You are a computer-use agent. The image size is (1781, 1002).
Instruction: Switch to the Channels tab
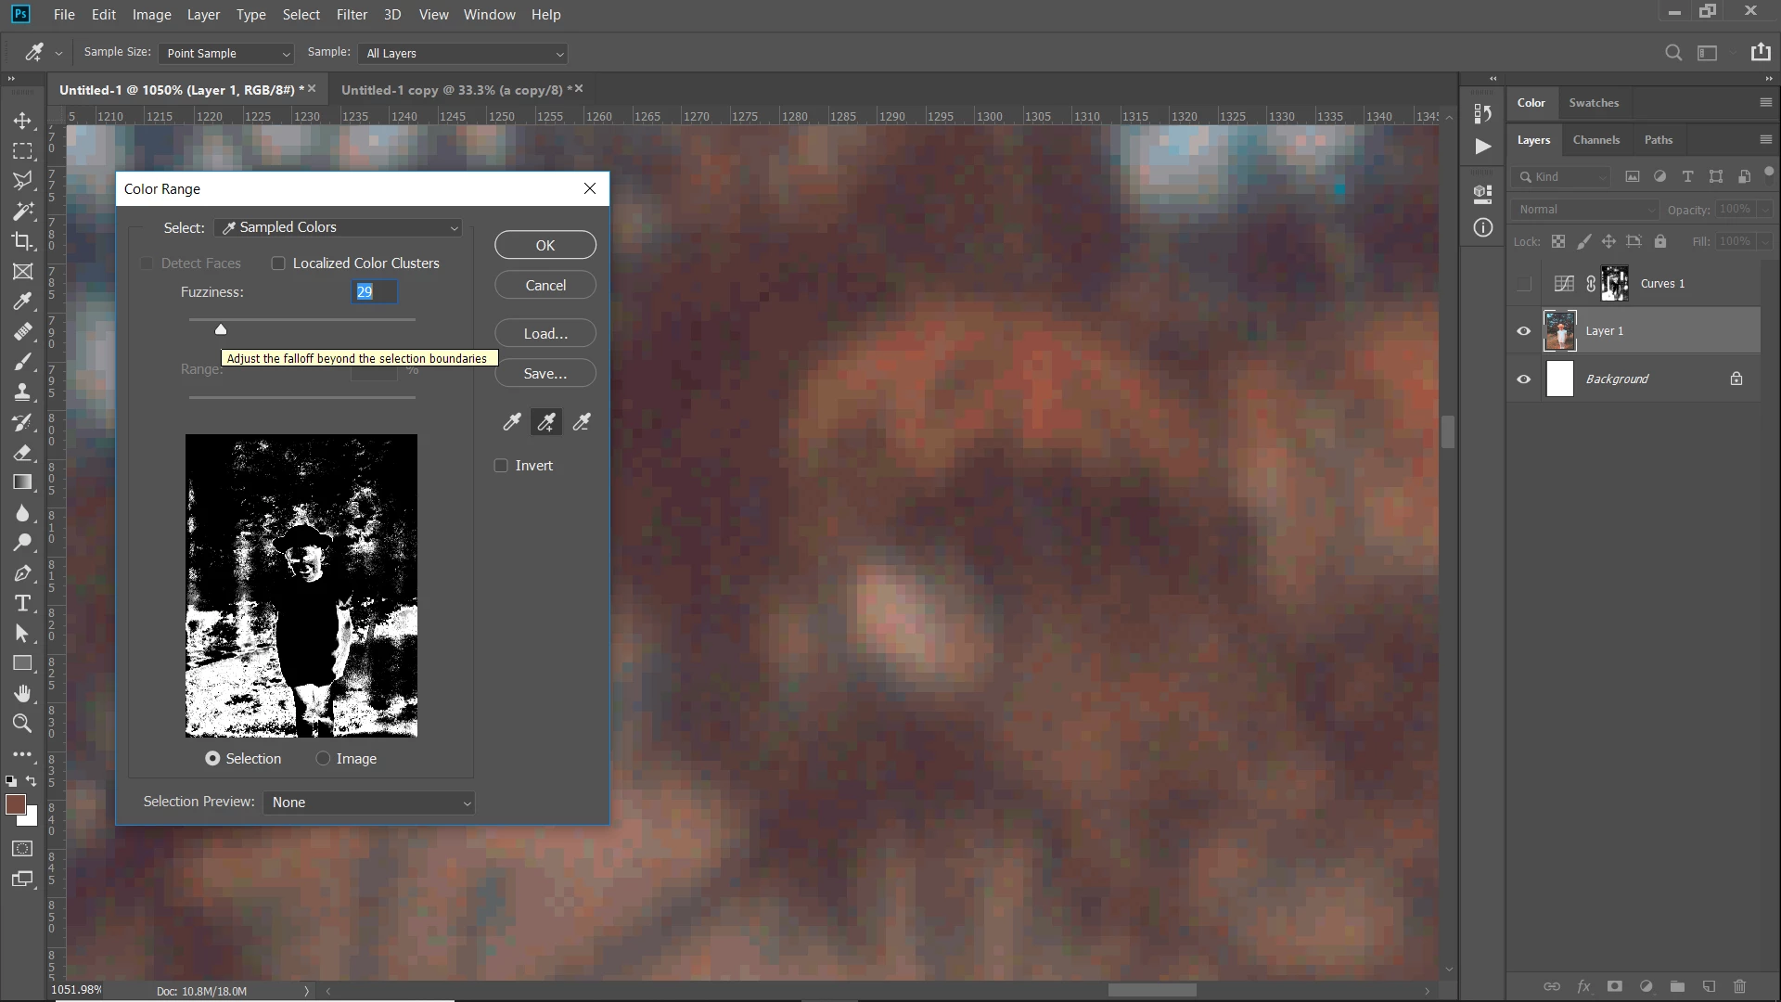(1595, 140)
